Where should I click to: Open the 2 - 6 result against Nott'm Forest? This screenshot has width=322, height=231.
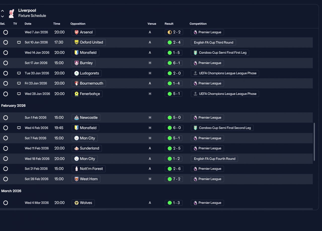(174, 169)
